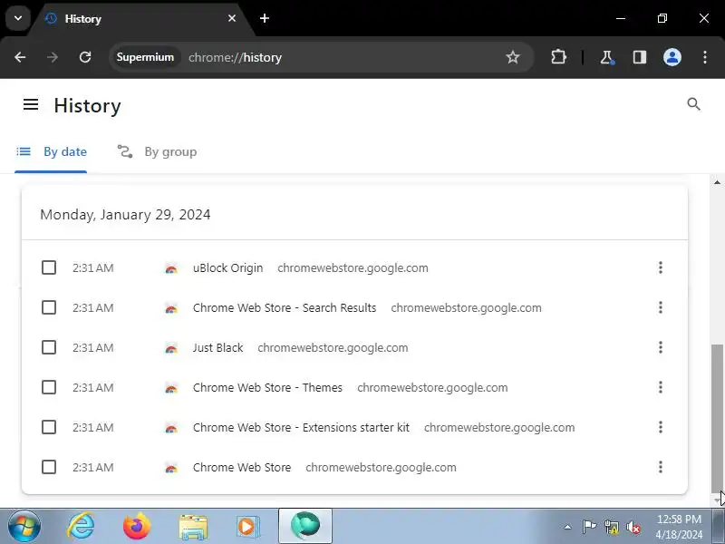This screenshot has width=725, height=544.
Task: Click the Supermium site info chip
Action: coord(145,57)
